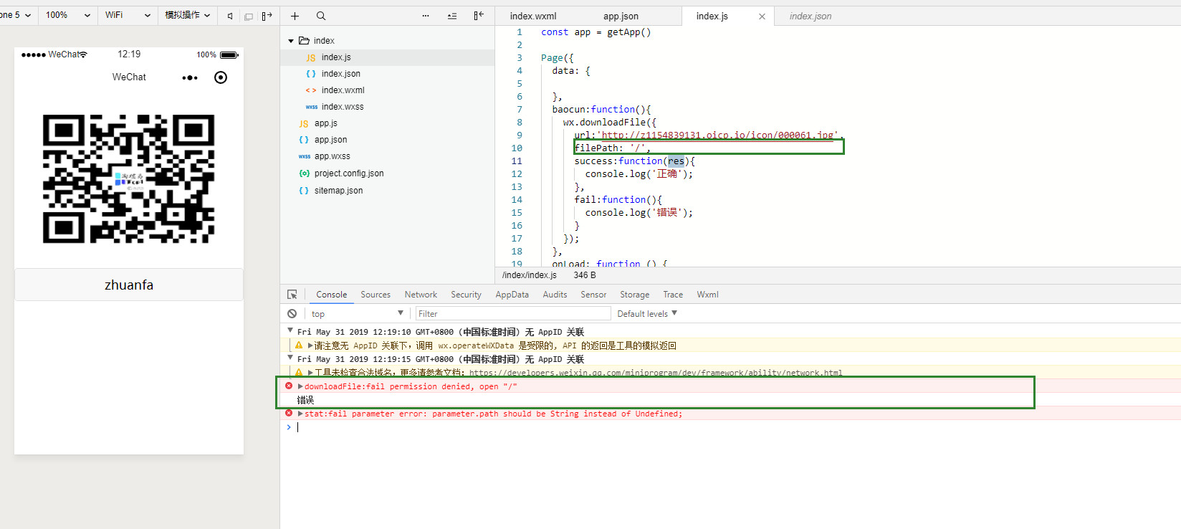Click the detach simulator window icon

click(249, 16)
